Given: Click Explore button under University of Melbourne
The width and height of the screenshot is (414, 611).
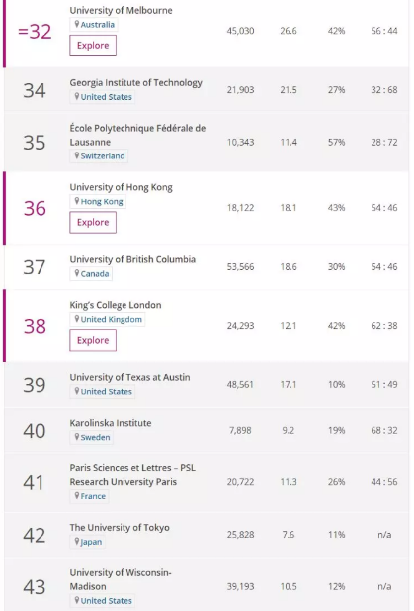Looking at the screenshot, I should pyautogui.click(x=93, y=46).
